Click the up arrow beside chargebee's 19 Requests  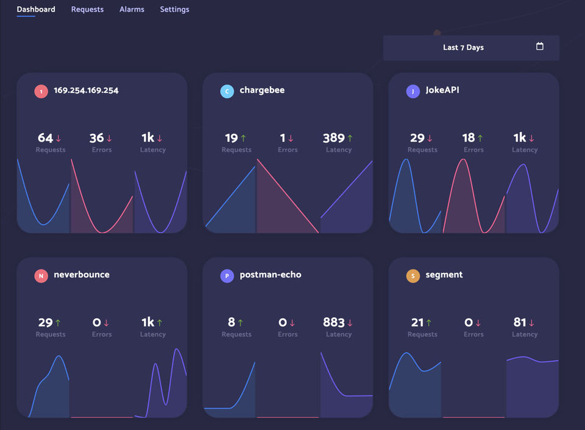(x=243, y=139)
